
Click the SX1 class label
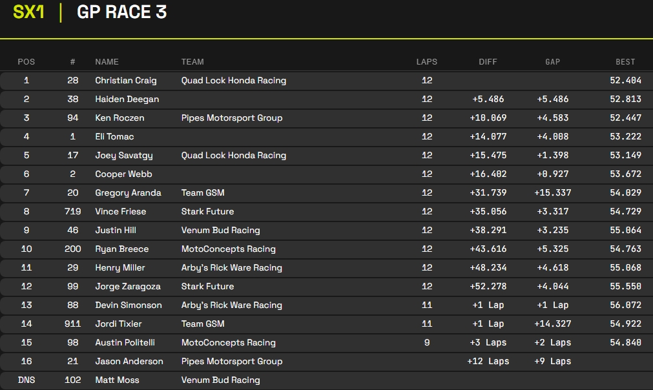click(x=28, y=12)
